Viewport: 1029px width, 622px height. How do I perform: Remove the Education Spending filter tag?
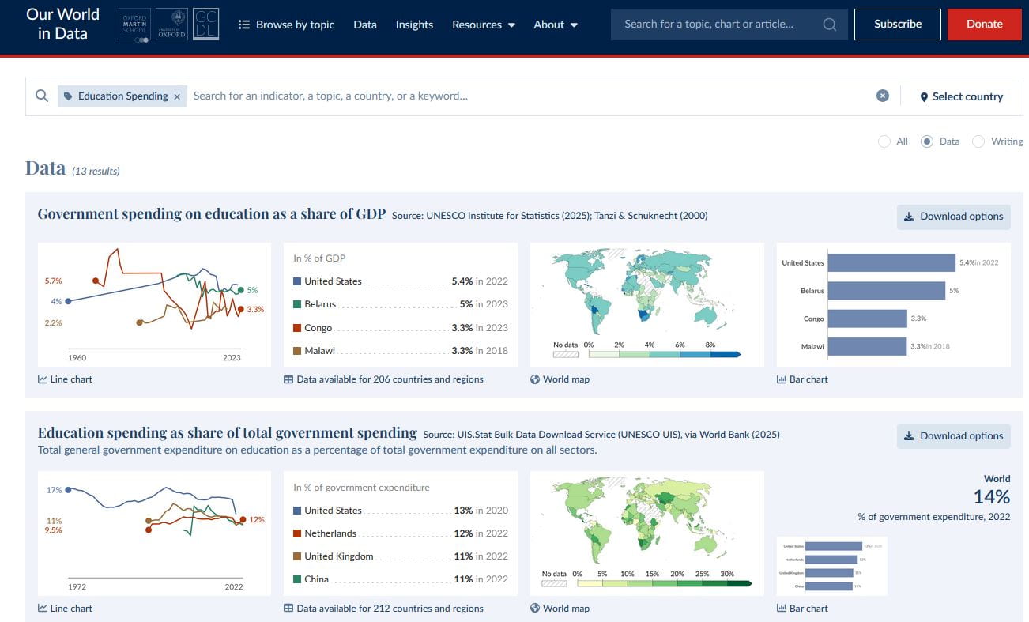point(177,96)
